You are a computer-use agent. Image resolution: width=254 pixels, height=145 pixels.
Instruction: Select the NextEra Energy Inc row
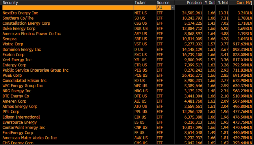20,13
